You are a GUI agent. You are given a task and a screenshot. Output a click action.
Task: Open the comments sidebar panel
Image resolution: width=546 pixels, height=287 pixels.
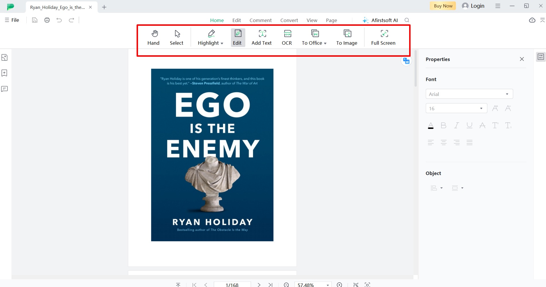pyautogui.click(x=5, y=89)
